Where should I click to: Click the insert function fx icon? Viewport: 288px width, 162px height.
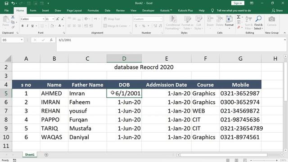point(51,40)
